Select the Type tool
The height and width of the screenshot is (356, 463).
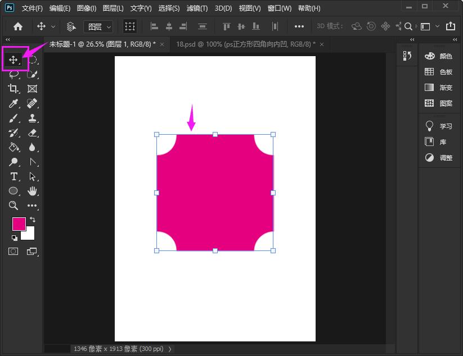[14, 176]
